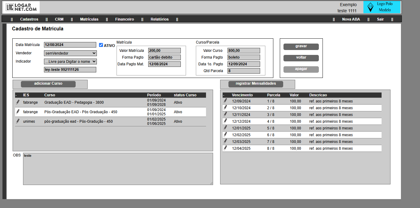420x208 pixels.
Task: Click the Período column header
Action: tap(154, 95)
